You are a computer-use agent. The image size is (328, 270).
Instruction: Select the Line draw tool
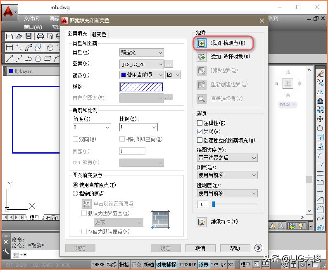9,59
